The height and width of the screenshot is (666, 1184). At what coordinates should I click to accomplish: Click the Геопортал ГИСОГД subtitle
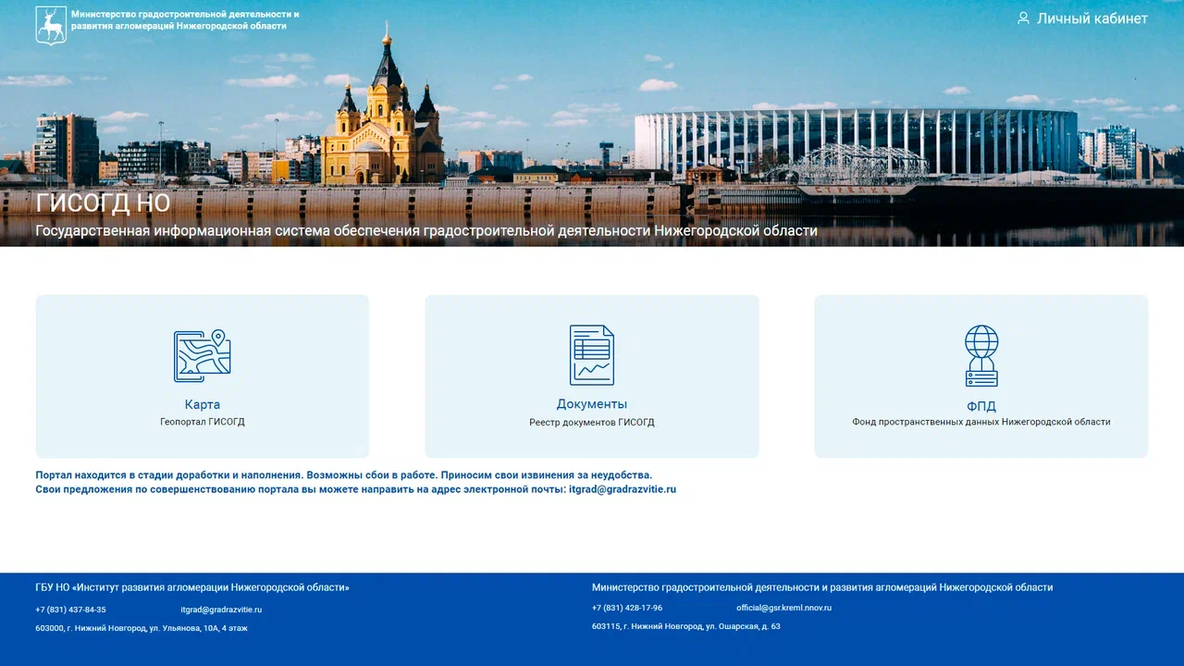pos(202,422)
